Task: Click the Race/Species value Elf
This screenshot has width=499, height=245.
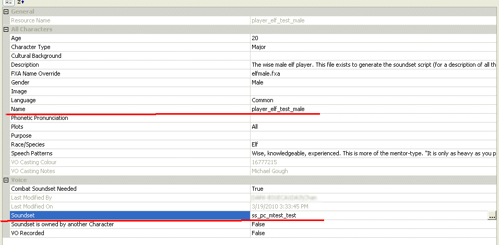Action: (255, 144)
